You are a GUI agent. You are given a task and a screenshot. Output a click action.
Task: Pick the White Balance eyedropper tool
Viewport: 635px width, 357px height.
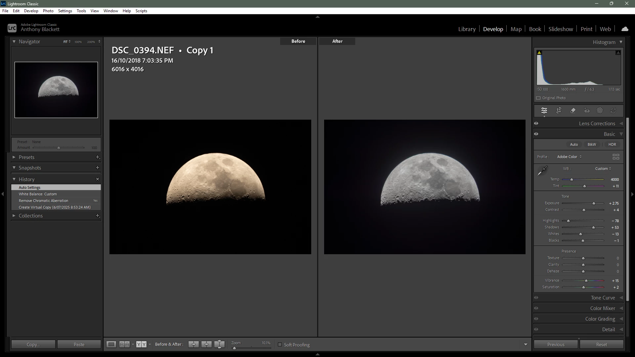542,171
